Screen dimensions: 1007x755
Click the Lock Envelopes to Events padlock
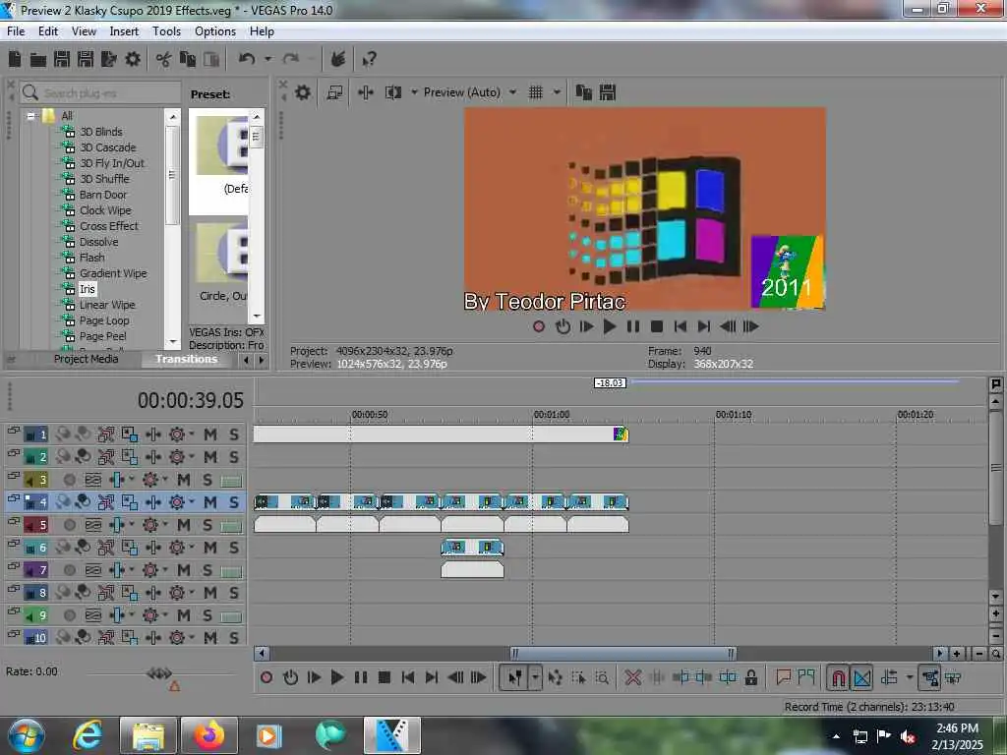click(750, 677)
